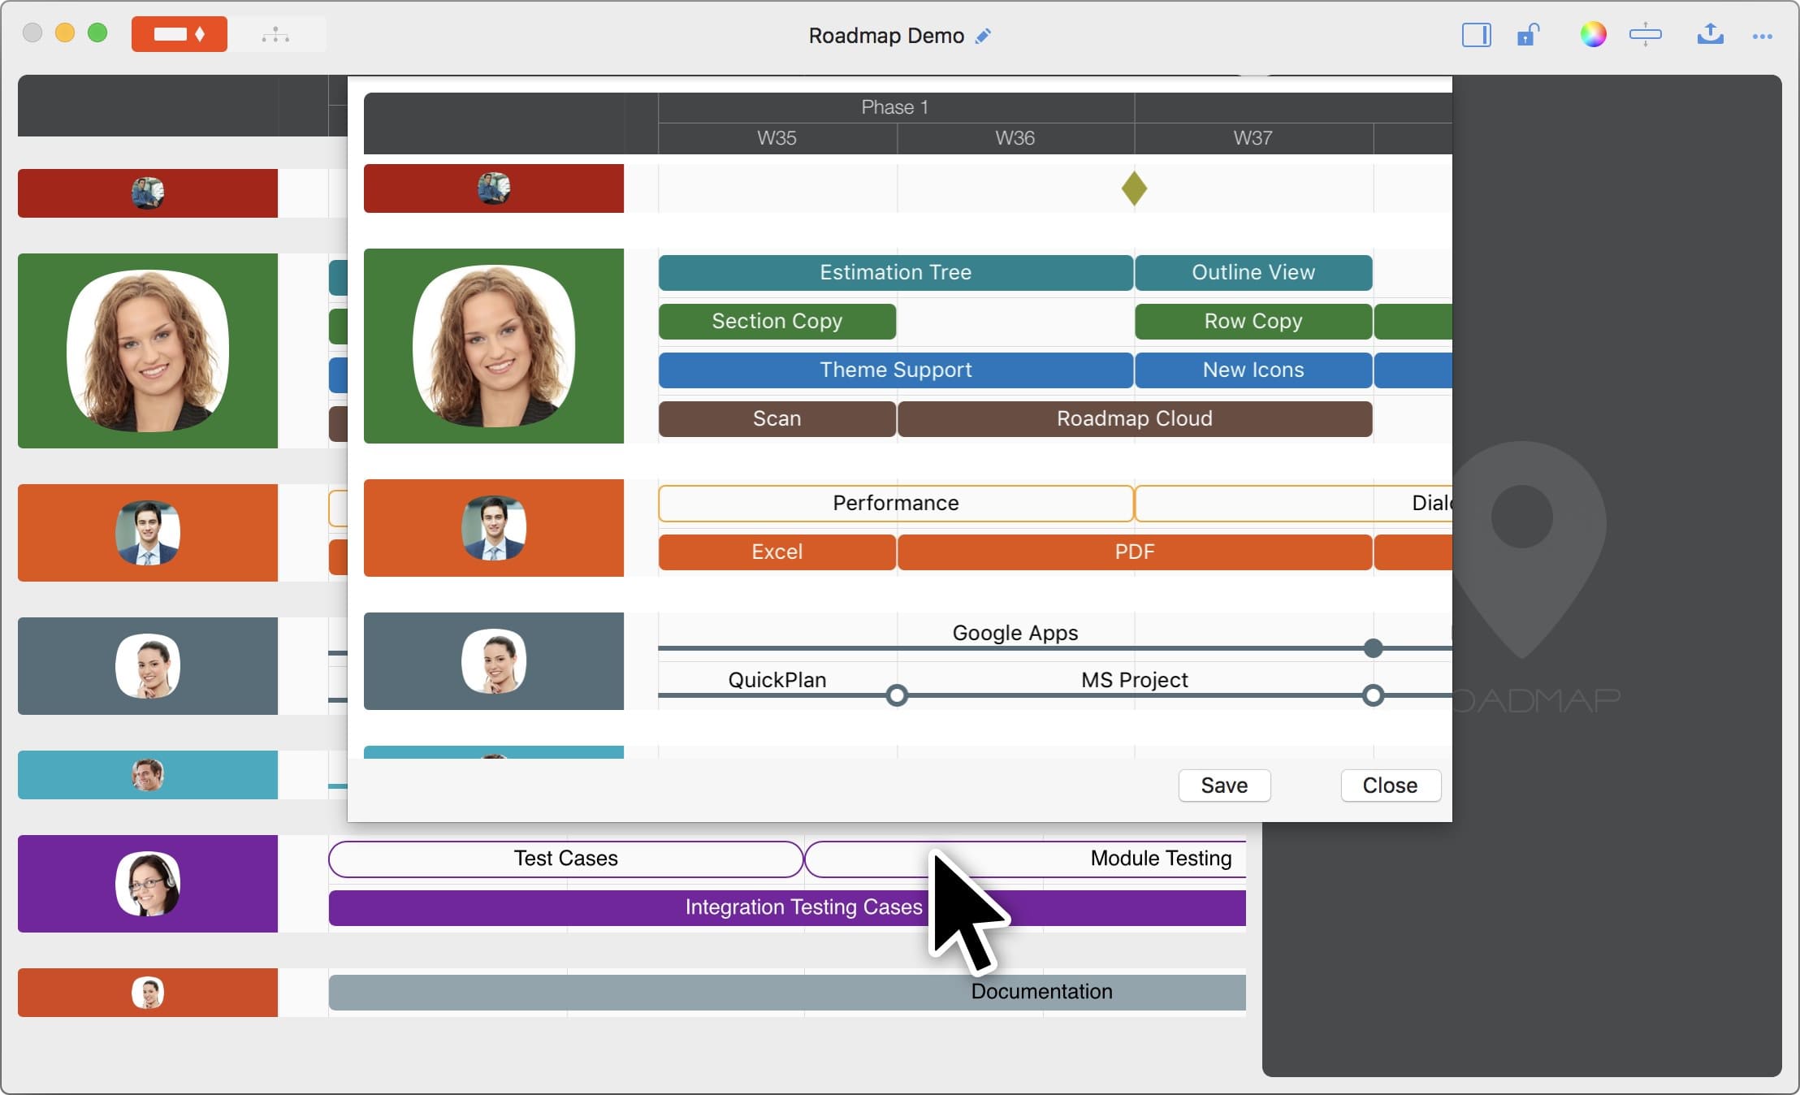Click the MS Project hollow endpoint circle
This screenshot has height=1095, width=1800.
coord(1373,695)
